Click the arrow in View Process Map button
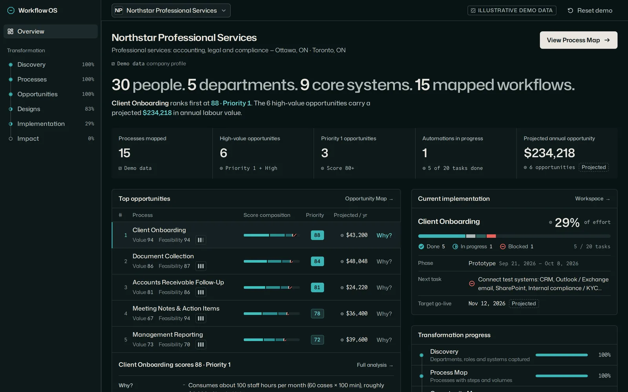 point(607,40)
